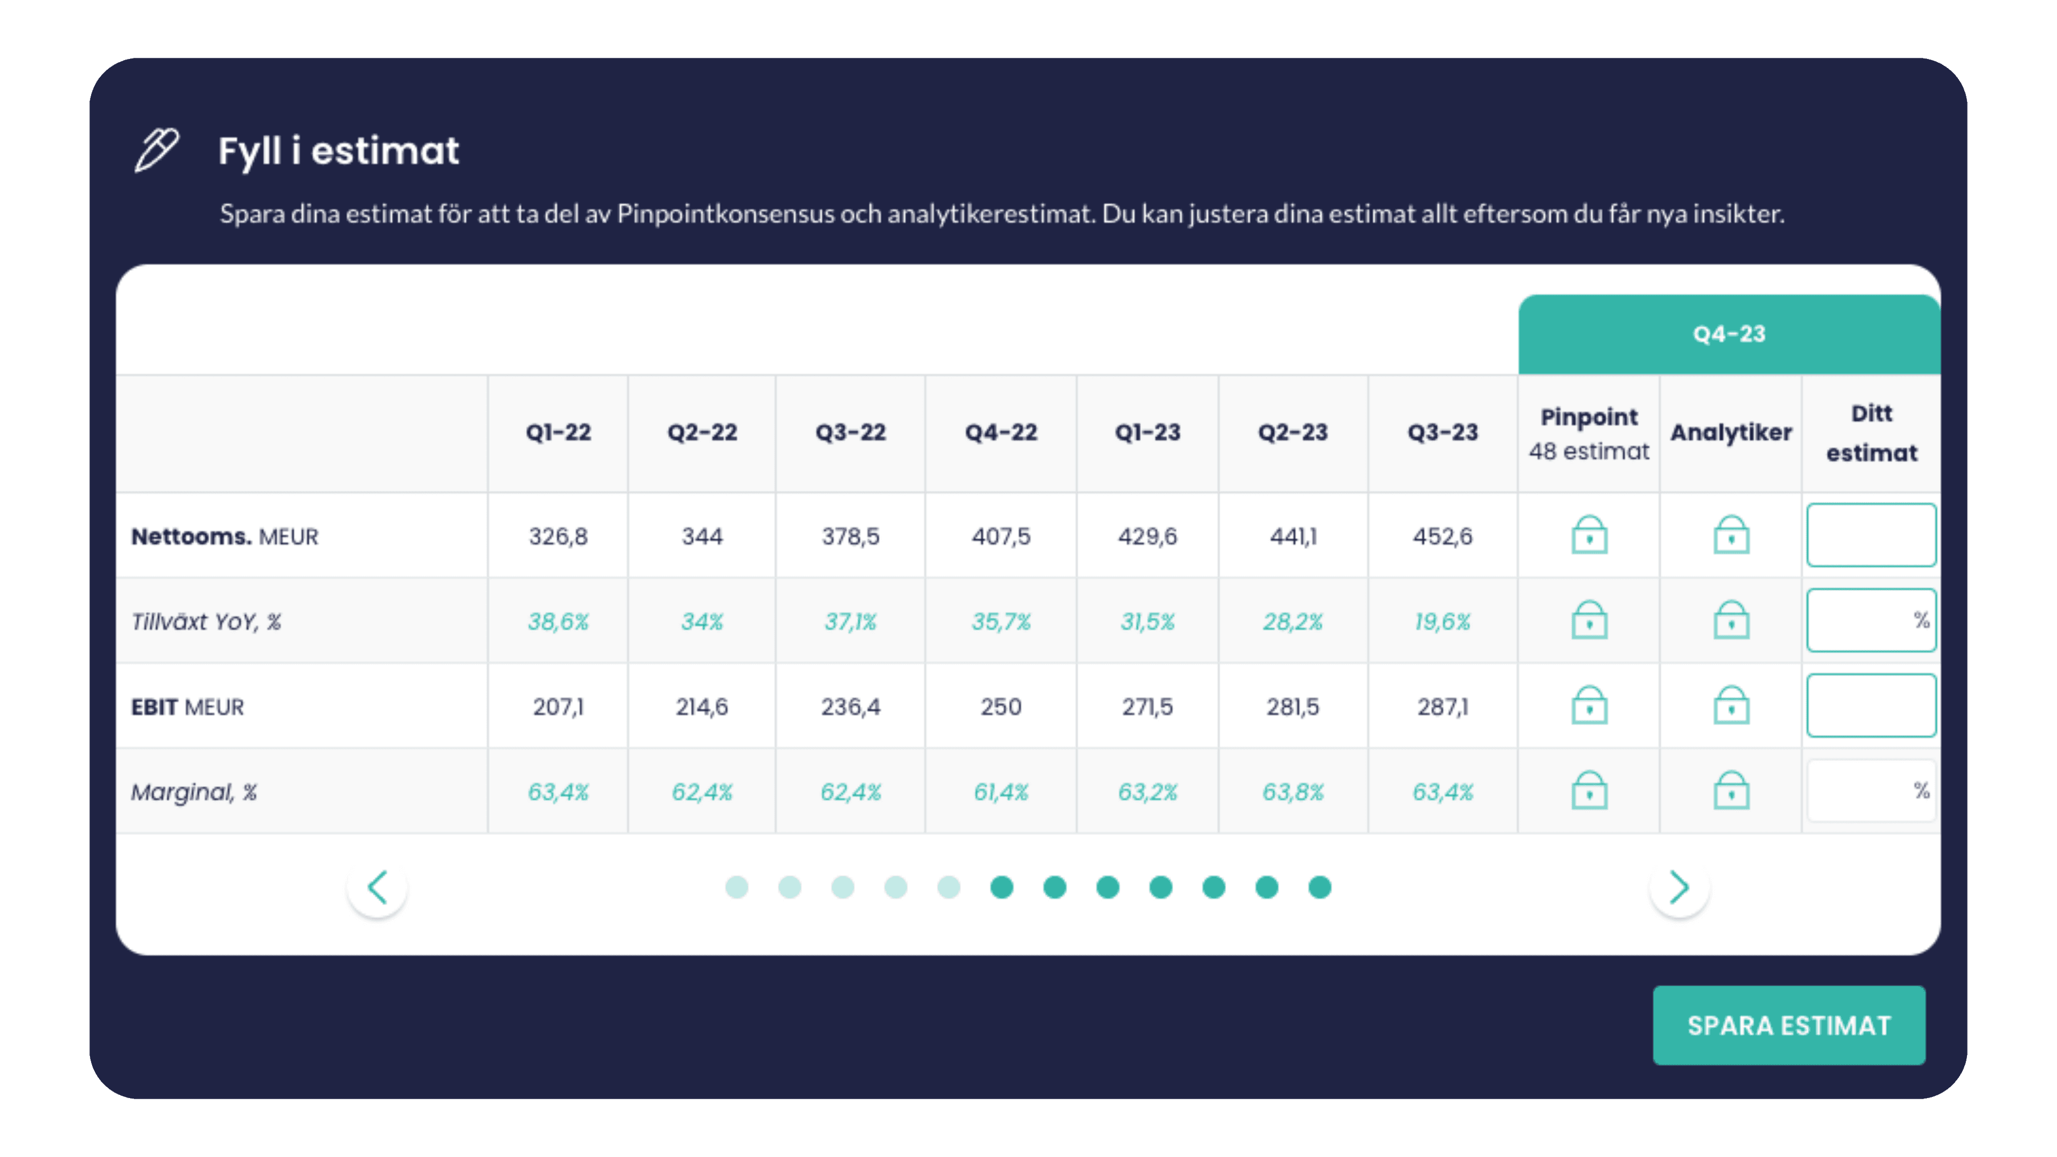Select the eighth pagination dot
This screenshot has width=2057, height=1157.
pyautogui.click(x=1108, y=887)
